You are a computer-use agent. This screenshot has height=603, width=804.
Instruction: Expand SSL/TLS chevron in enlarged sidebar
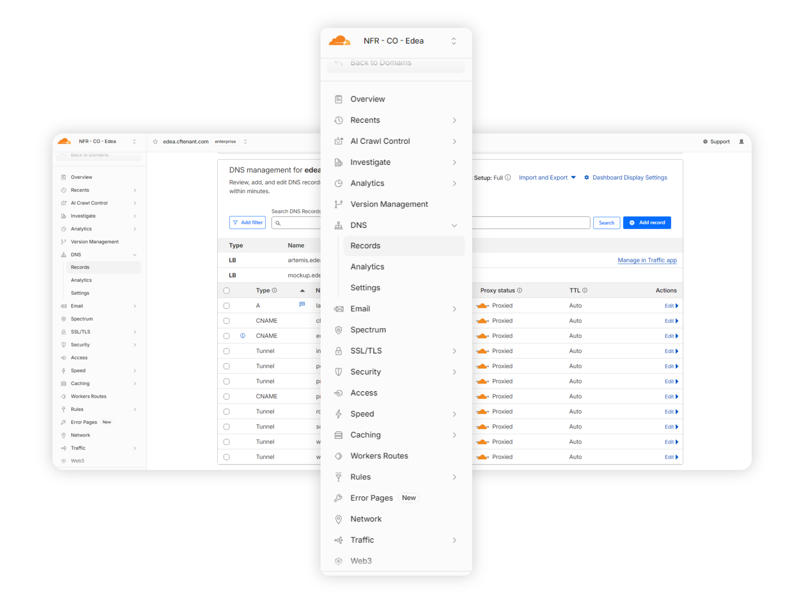pos(455,351)
